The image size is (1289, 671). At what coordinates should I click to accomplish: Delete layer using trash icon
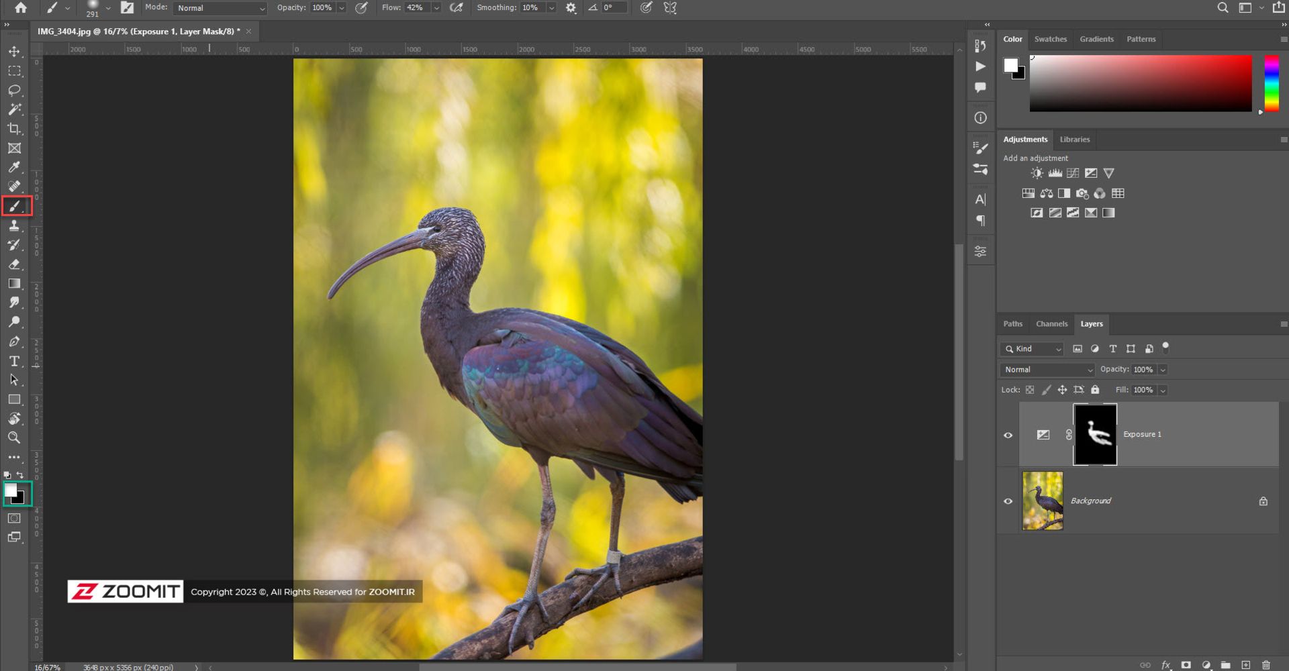(x=1266, y=665)
